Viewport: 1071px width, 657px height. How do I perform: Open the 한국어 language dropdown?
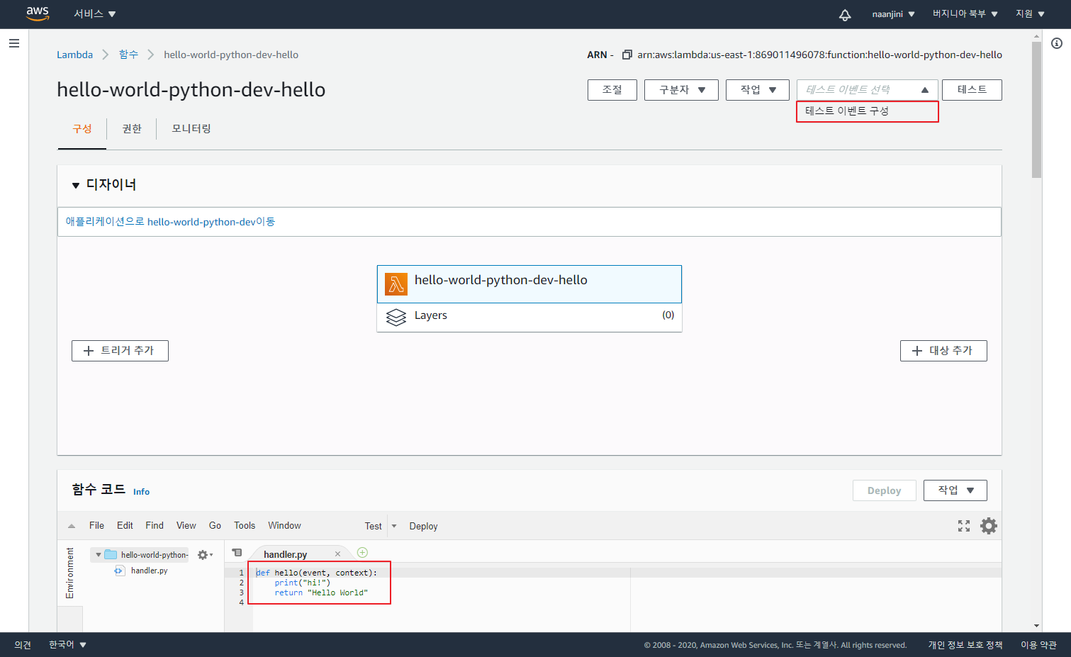(67, 645)
